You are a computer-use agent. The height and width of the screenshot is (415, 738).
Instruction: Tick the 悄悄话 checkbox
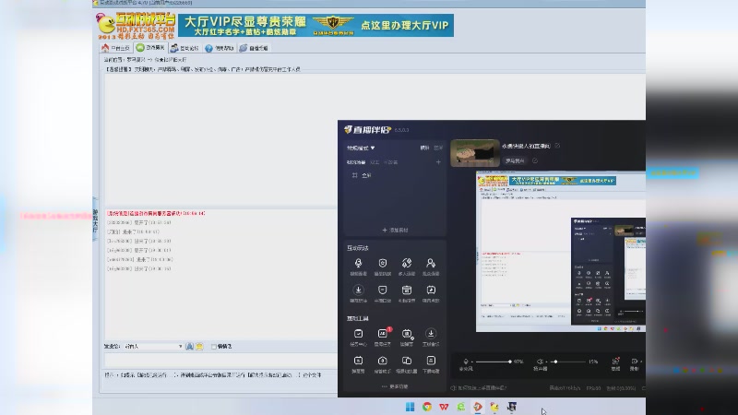coord(214,347)
